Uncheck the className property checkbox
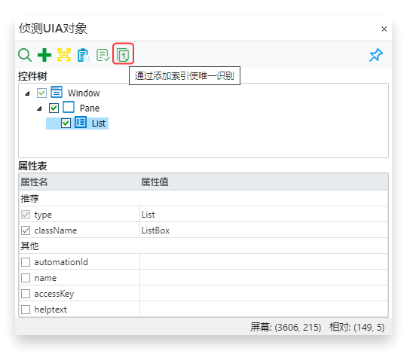 click(26, 230)
